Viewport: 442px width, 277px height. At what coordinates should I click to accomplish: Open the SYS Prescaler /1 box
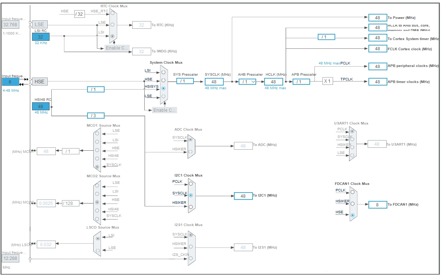click(185, 81)
